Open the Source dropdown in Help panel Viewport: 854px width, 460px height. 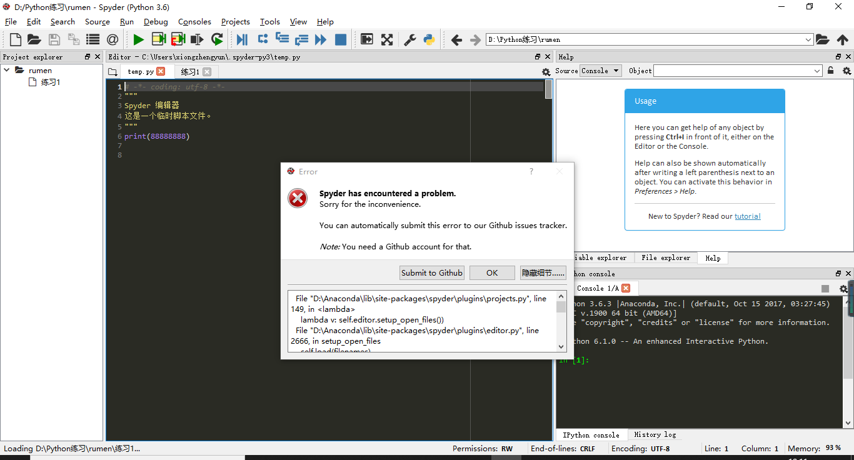599,71
